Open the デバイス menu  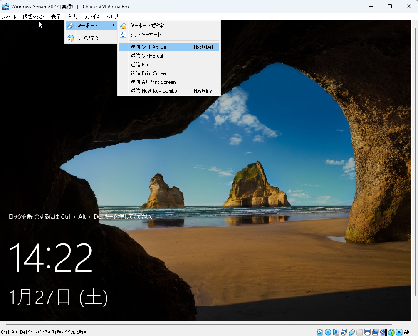92,17
